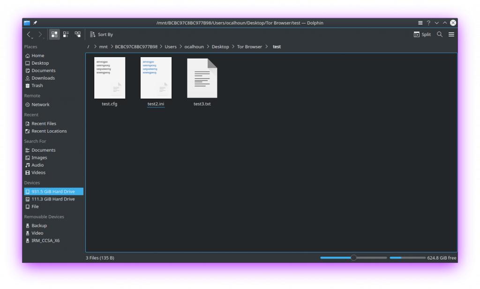Switch to Compact view mode

point(66,35)
